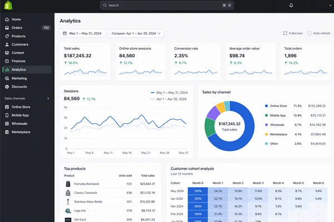The height and width of the screenshot is (222, 334).
Task: Click the Conversion rate 2.35% card
Action: pyautogui.click(x=195, y=62)
